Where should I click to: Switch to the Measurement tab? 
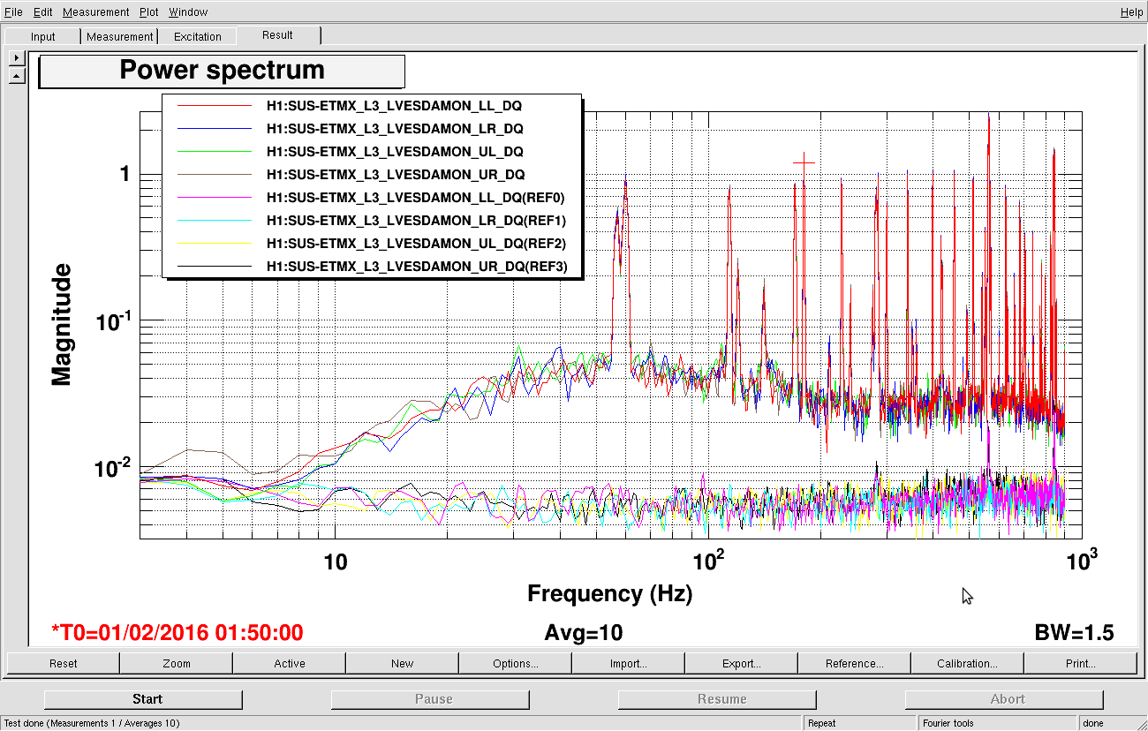coord(119,36)
